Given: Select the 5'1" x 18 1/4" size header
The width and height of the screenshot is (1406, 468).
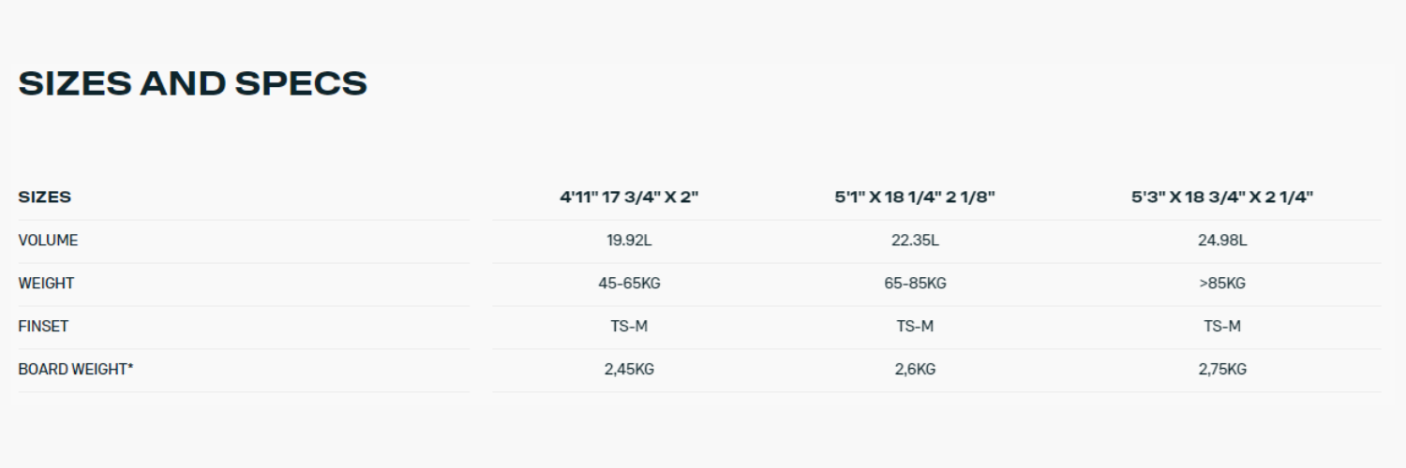Looking at the screenshot, I should coord(915,197).
